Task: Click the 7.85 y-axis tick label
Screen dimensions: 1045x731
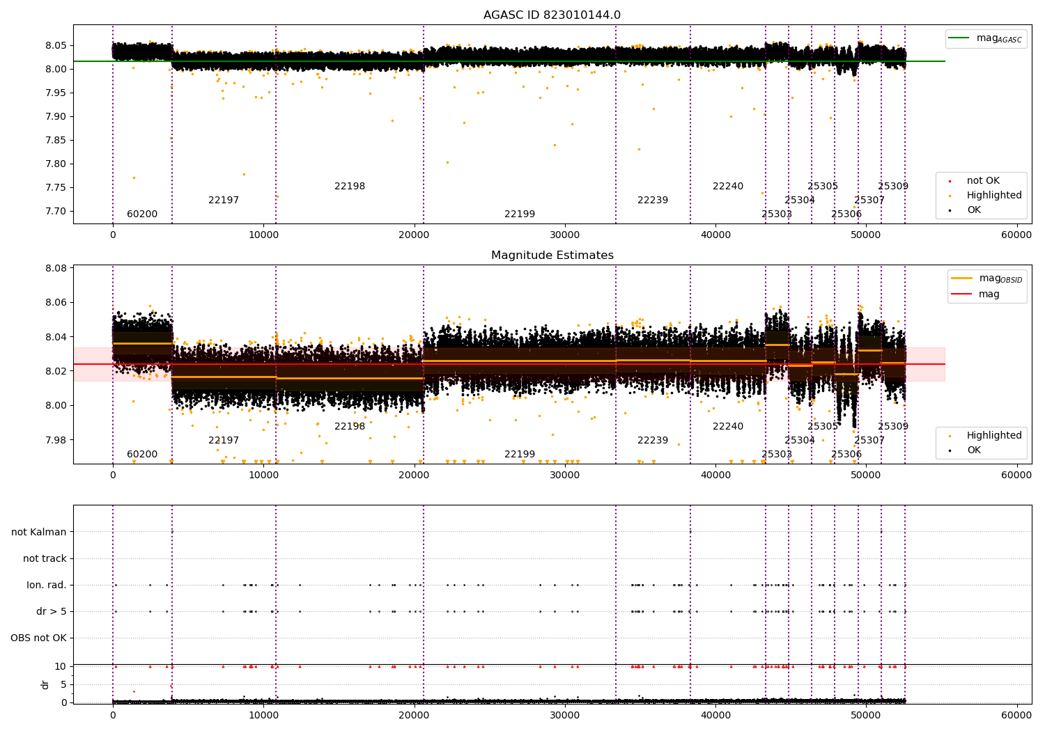Action: [x=56, y=140]
